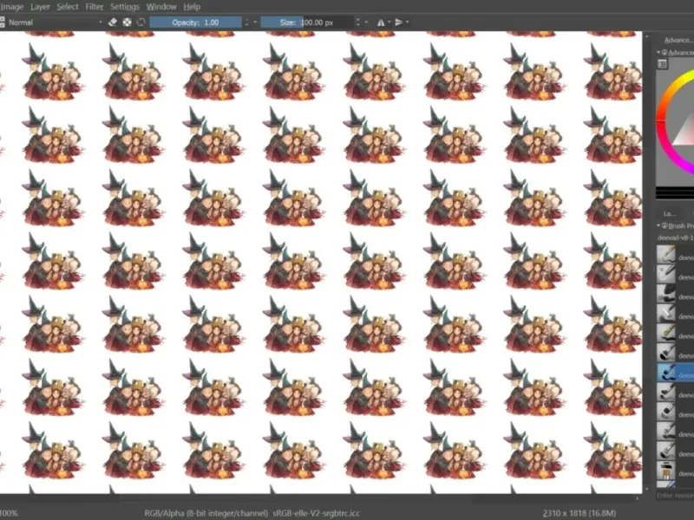694x520 pixels.
Task: Click the Size value stepper arrows
Action: tap(357, 23)
